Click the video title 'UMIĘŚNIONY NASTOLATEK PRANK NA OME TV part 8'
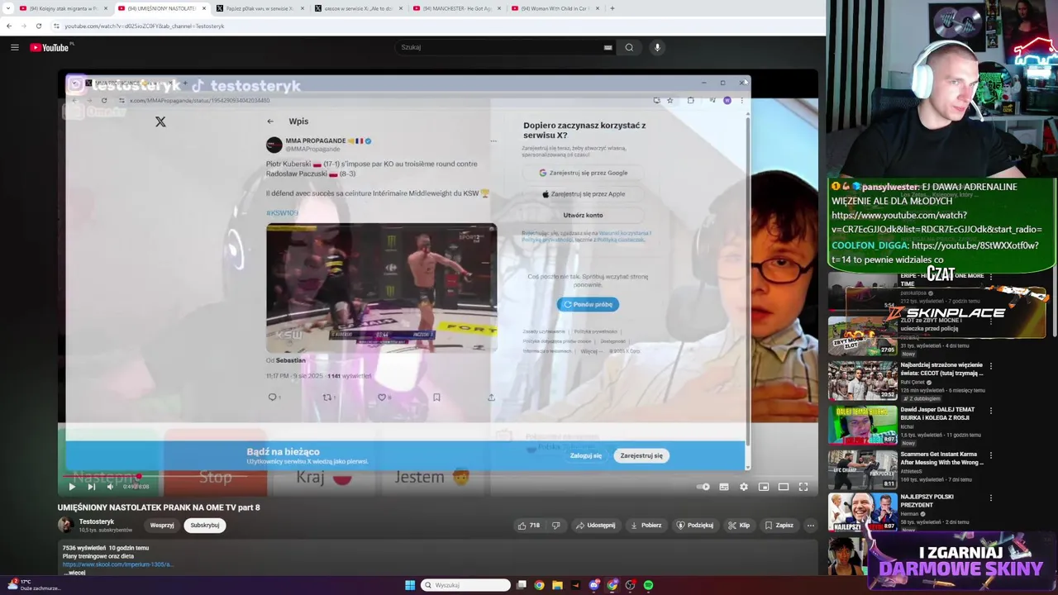1058x595 pixels. tap(159, 507)
